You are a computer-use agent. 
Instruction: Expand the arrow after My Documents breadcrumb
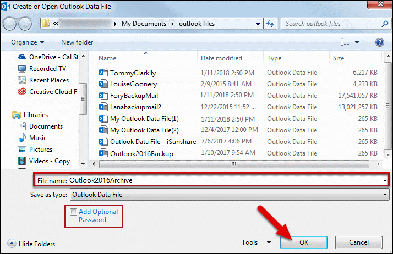(x=173, y=24)
